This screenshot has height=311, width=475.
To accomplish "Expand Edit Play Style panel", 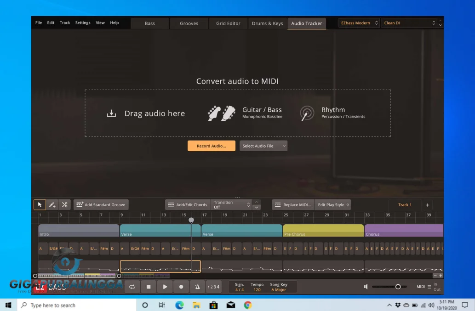I will click(333, 205).
